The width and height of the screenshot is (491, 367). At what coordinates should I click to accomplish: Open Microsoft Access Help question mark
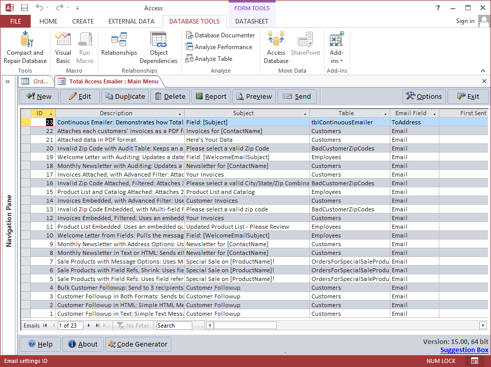click(438, 8)
